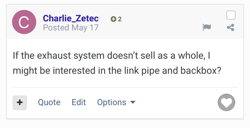Click the word backbox in post
The image size is (250, 128).
(201, 70)
